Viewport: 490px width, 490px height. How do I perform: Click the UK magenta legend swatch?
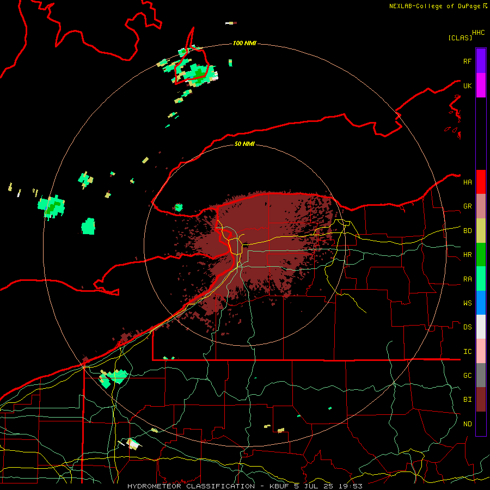481,85
